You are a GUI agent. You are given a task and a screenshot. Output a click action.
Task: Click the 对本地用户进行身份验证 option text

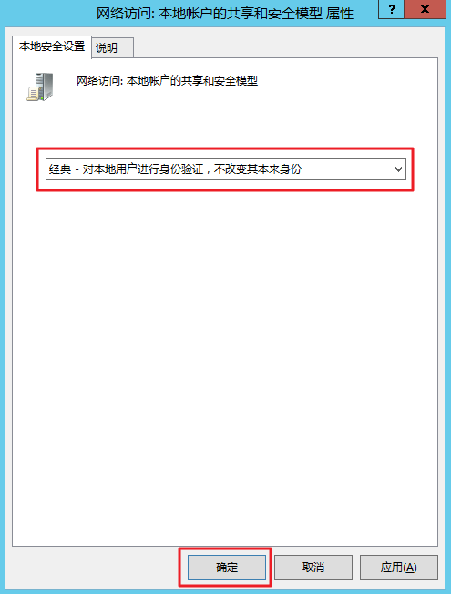[143, 169]
